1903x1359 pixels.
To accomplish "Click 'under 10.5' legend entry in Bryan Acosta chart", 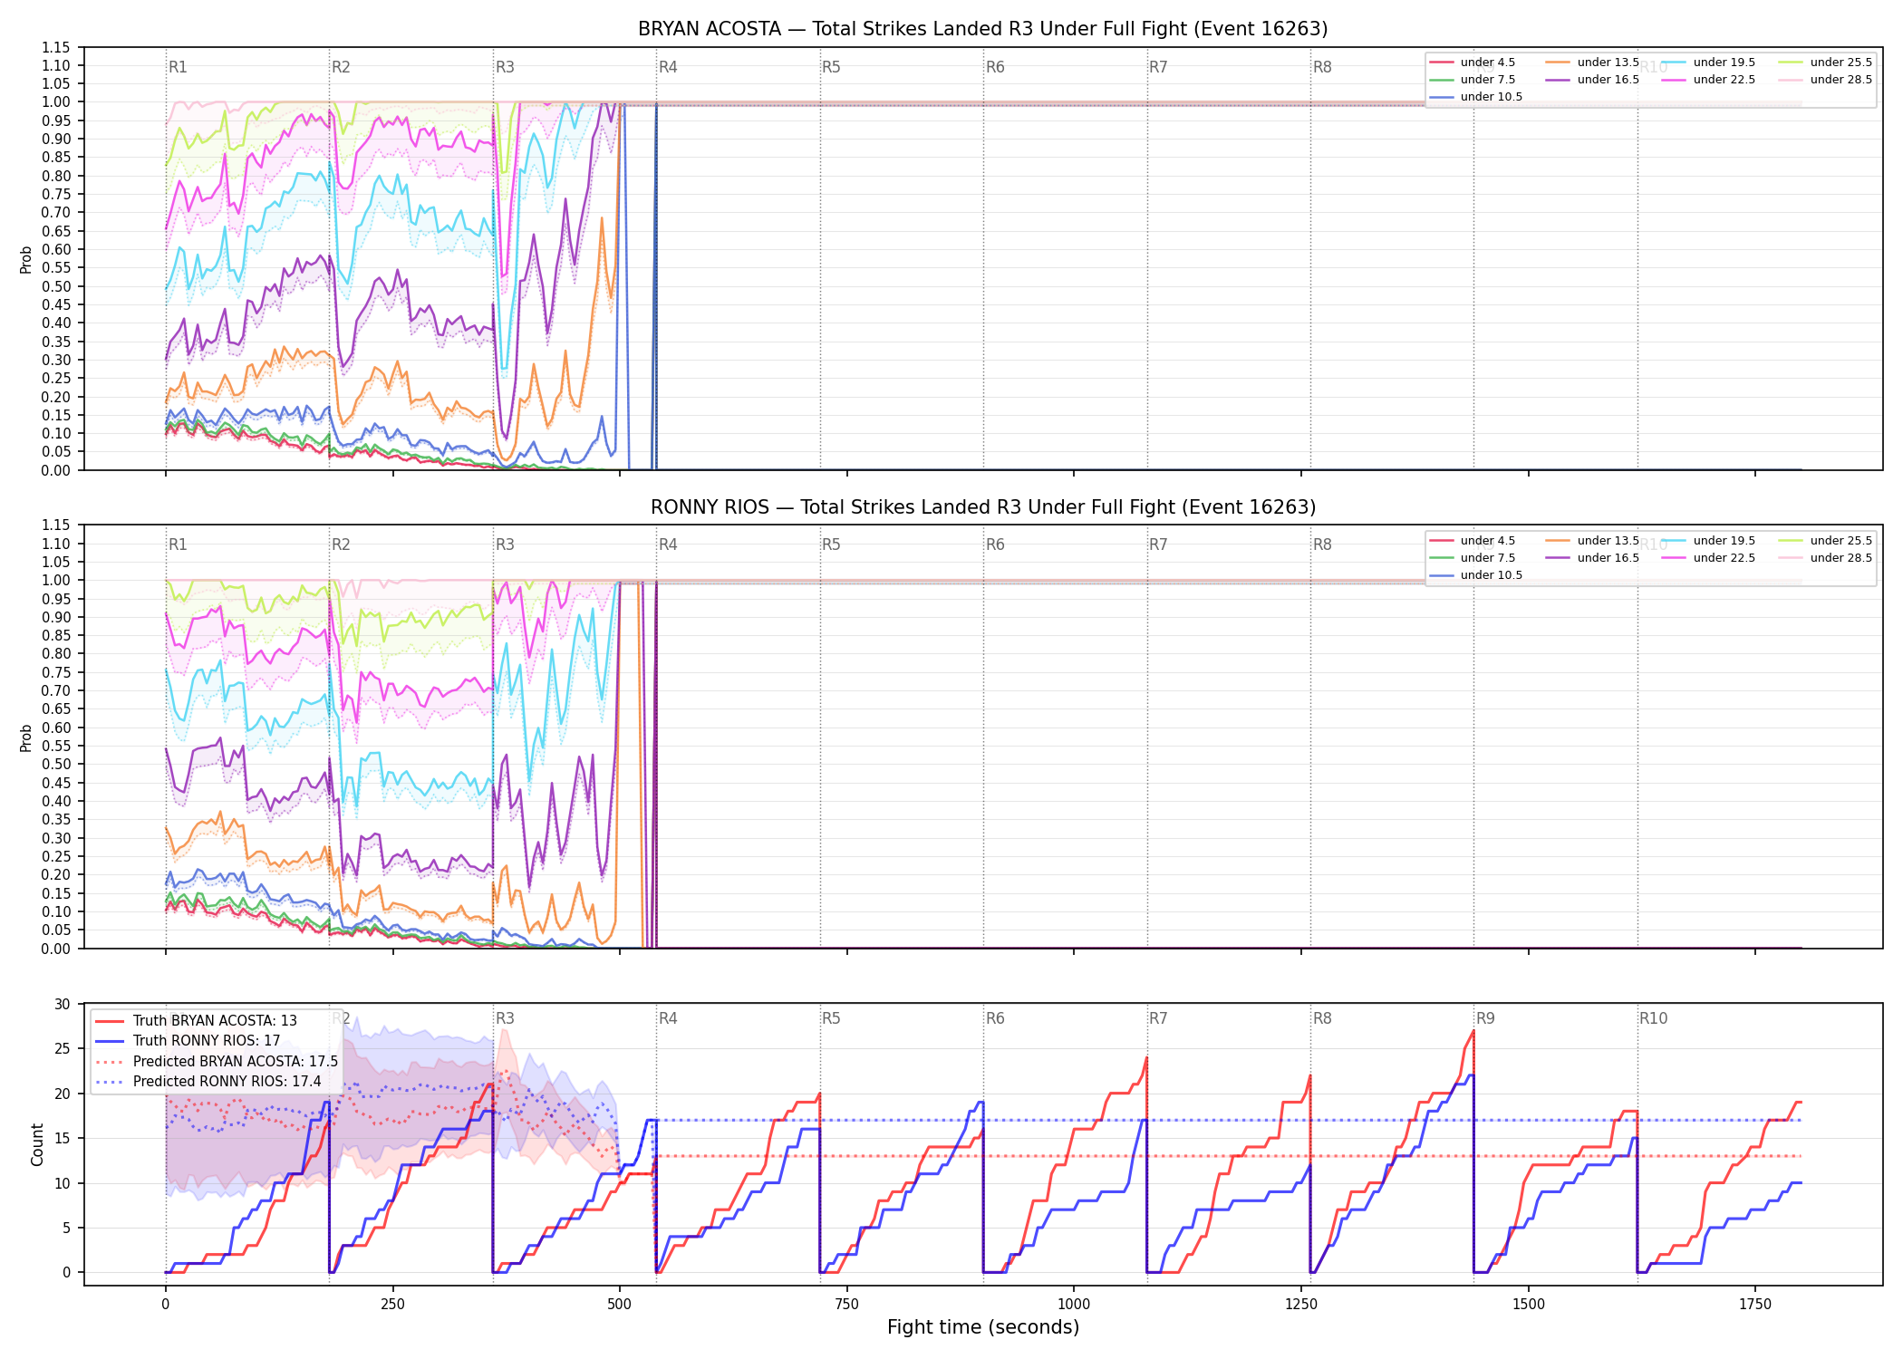I will (x=1475, y=97).
